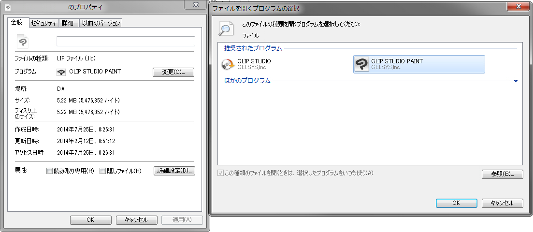The image size is (533, 232).
Task: Open 詳細設定(D)... attributes button
Action: tap(175, 171)
